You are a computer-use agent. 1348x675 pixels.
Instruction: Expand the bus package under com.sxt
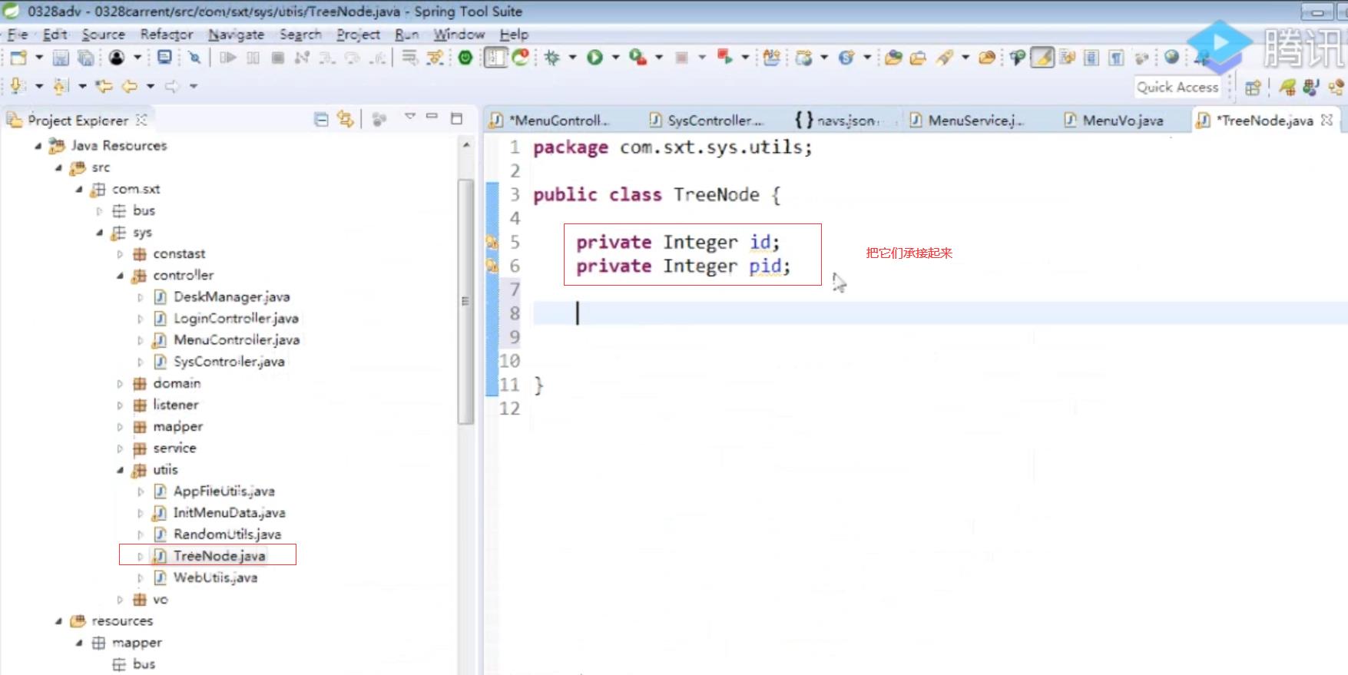[99, 211]
